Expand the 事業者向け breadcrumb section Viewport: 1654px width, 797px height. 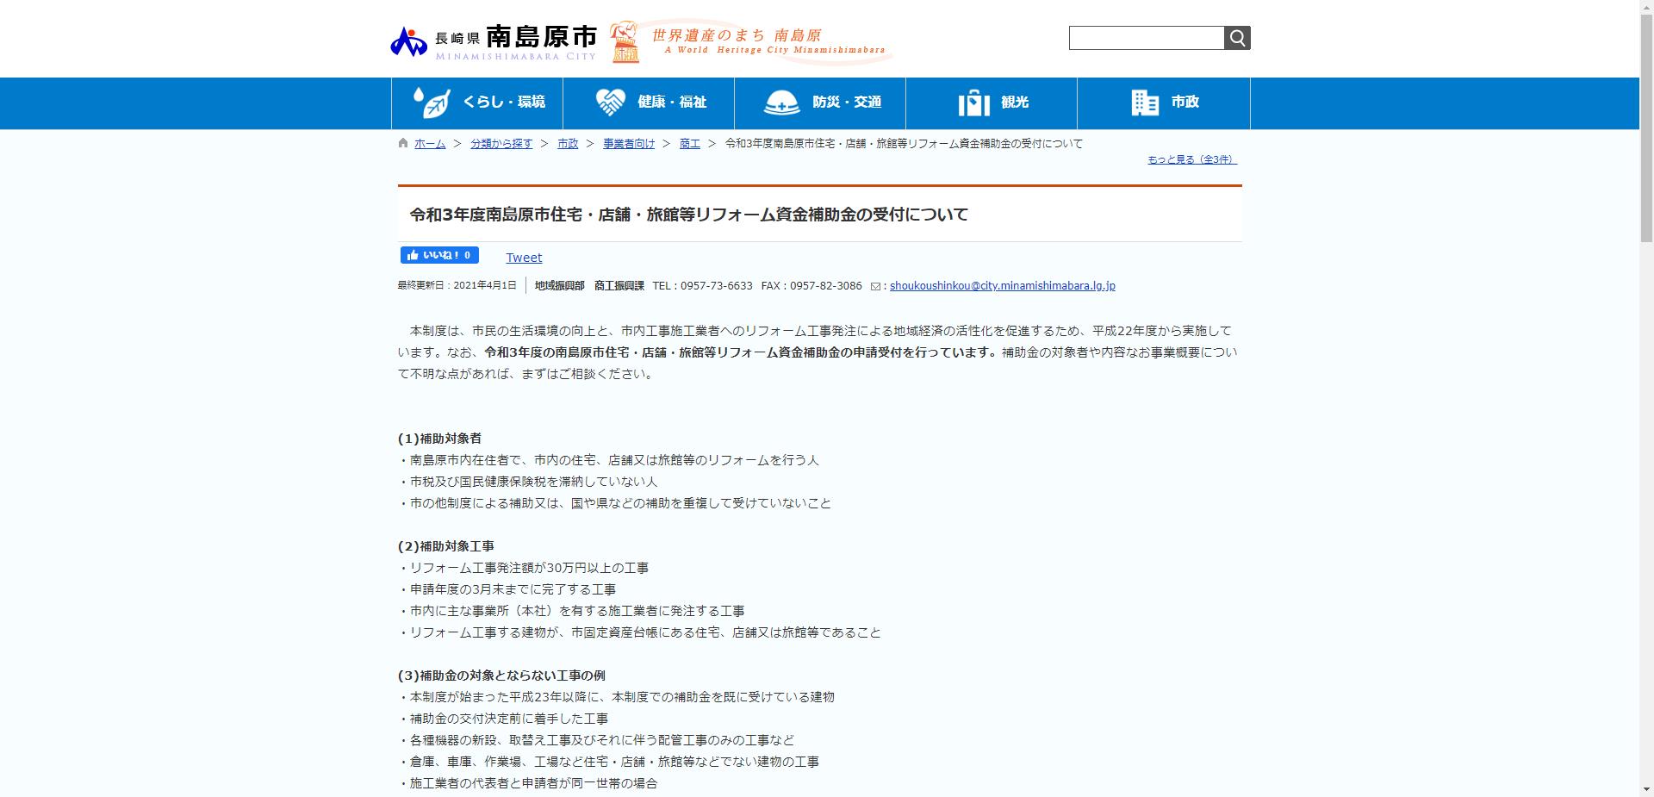(x=628, y=144)
